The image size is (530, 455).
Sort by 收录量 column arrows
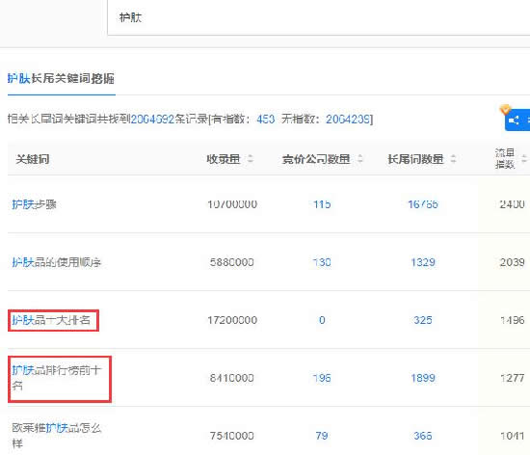(251, 158)
